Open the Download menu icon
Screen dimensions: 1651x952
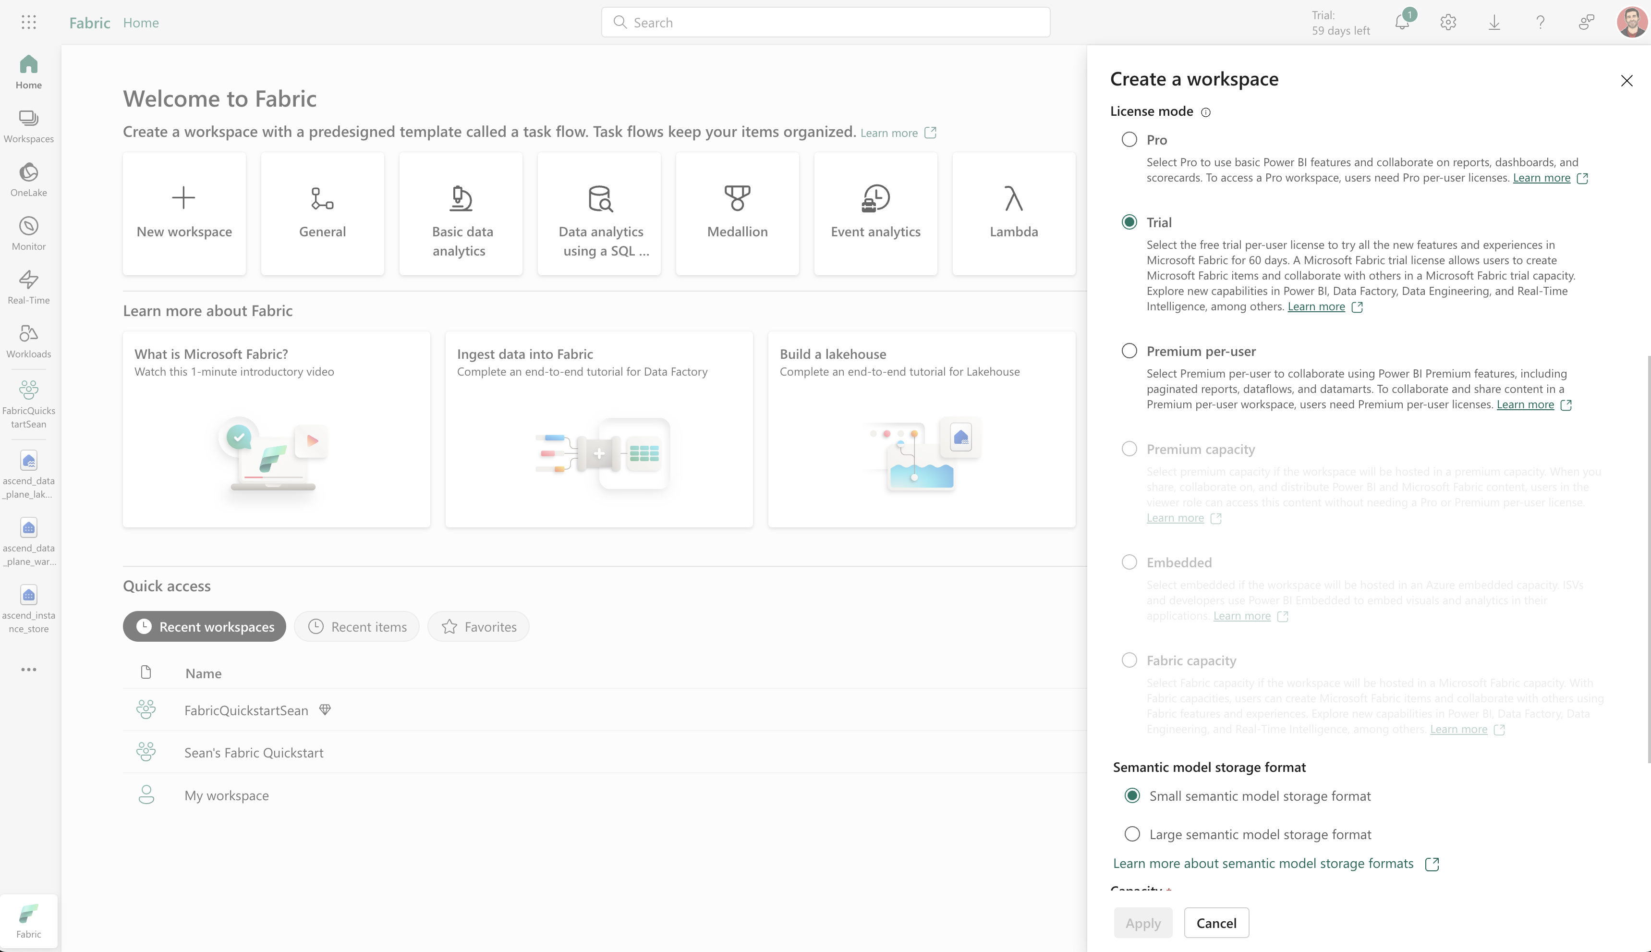[1494, 22]
